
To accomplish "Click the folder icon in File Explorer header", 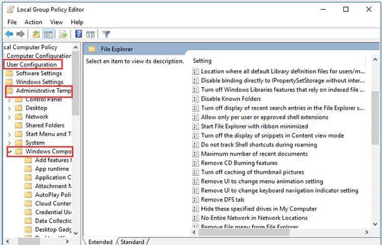I will point(92,50).
